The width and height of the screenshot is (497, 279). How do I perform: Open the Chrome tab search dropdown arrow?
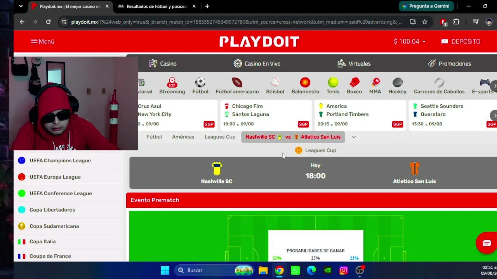point(21,6)
